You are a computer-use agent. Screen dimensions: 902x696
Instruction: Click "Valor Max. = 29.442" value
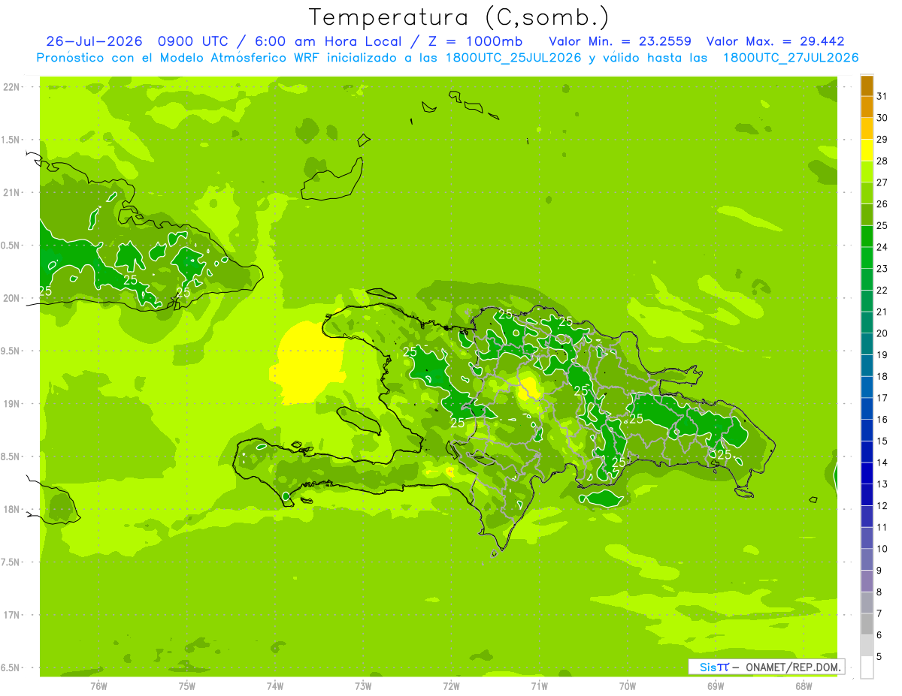(776, 41)
